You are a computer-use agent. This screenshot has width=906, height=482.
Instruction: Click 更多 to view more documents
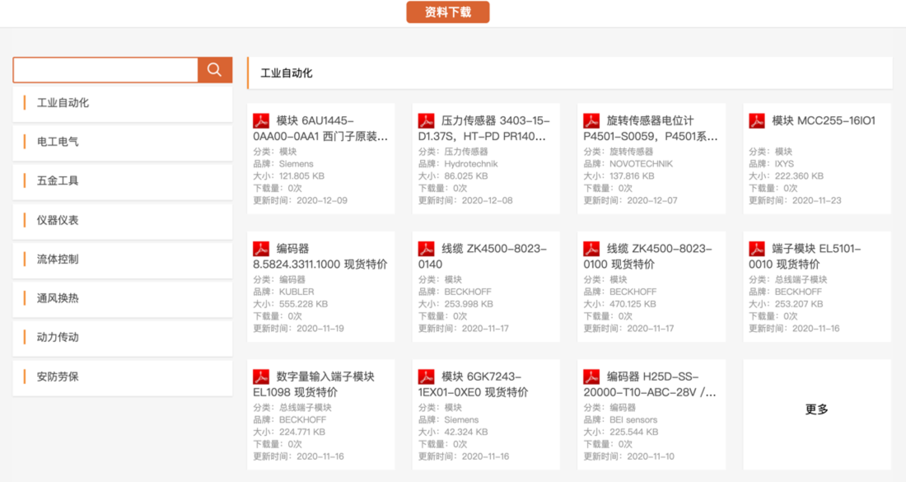point(816,409)
